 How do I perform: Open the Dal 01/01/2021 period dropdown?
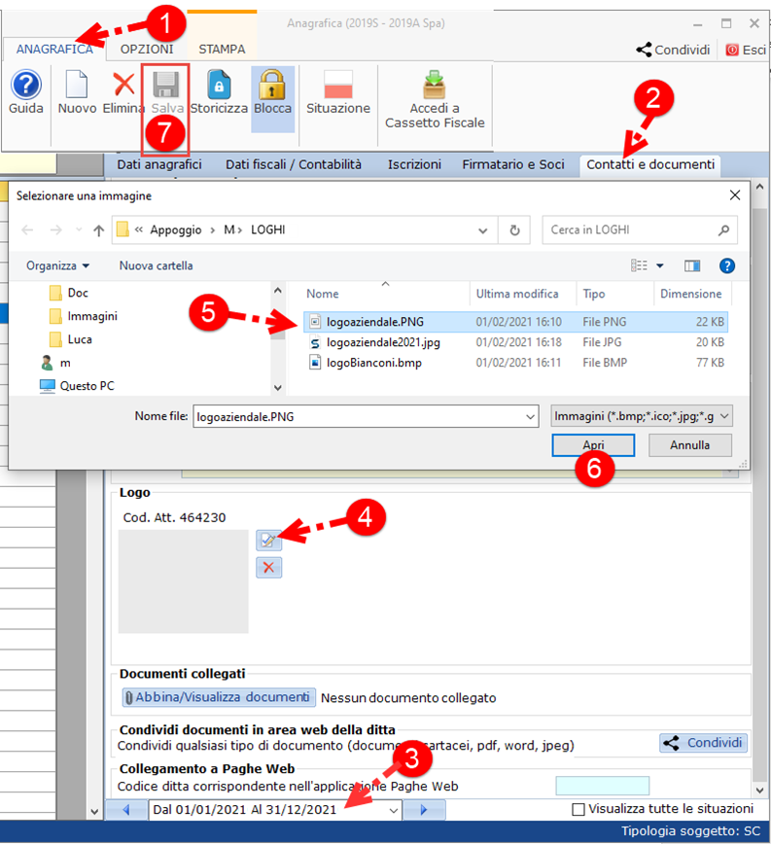click(394, 810)
